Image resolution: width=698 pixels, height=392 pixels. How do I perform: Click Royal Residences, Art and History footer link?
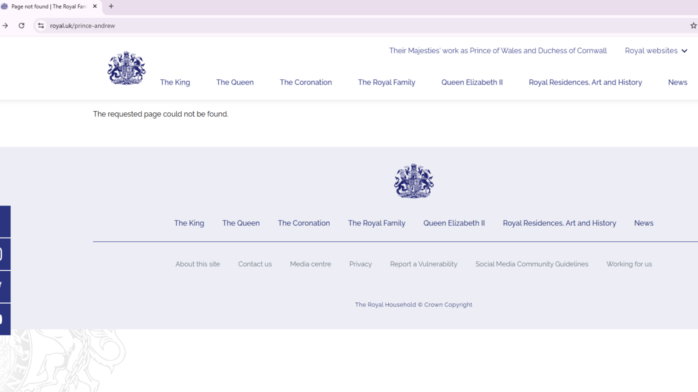coord(559,223)
